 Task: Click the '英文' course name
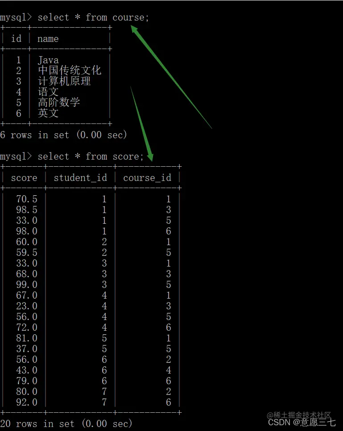tap(48, 113)
